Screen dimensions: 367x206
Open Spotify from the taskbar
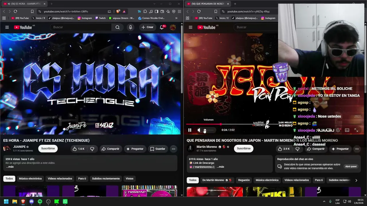[x=40, y=201]
